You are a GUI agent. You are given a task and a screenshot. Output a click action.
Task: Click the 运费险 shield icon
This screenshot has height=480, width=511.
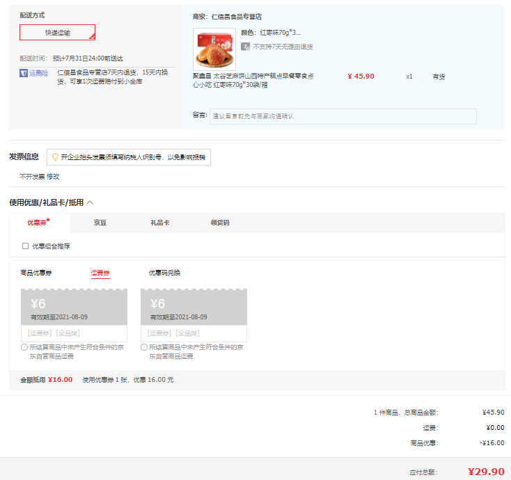point(24,73)
